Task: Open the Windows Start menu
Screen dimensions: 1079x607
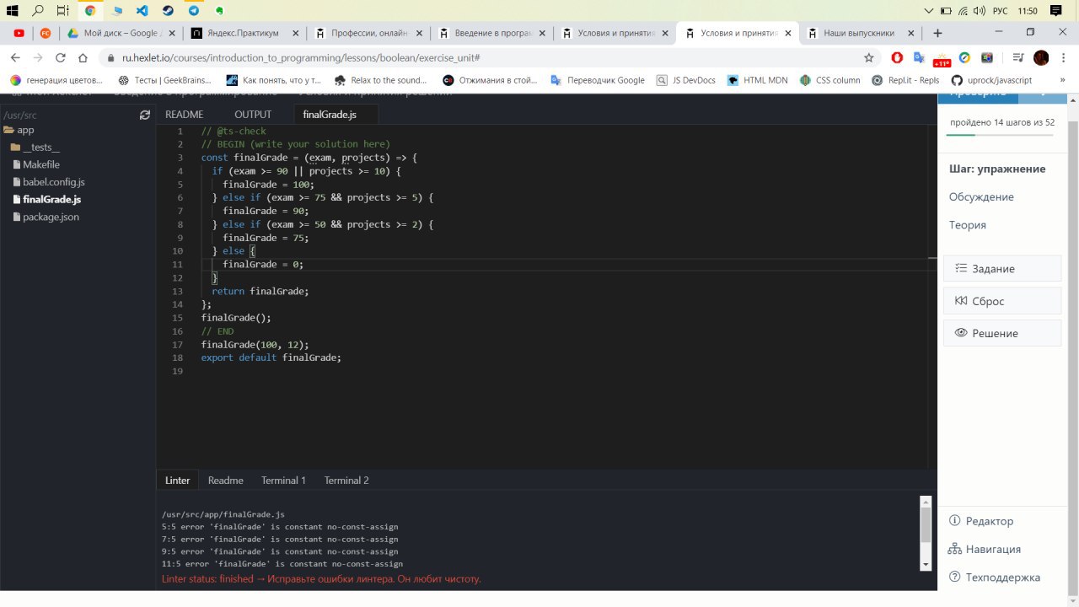Action: pos(13,11)
